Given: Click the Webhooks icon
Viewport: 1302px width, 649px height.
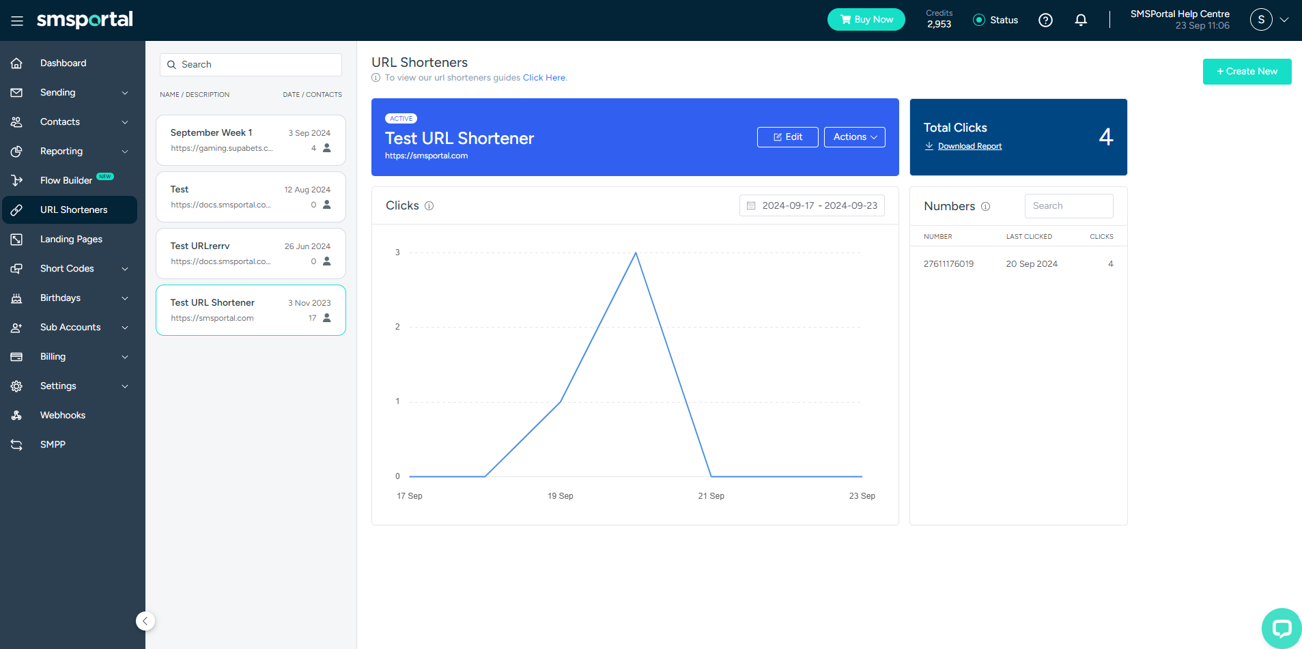Looking at the screenshot, I should tap(17, 416).
